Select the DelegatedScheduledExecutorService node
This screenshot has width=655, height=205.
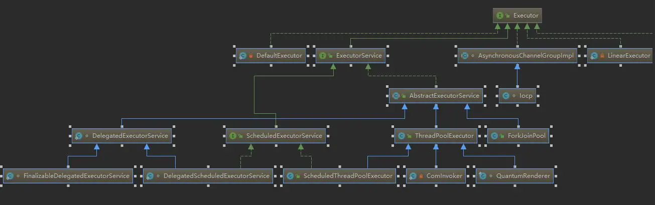tap(208, 176)
